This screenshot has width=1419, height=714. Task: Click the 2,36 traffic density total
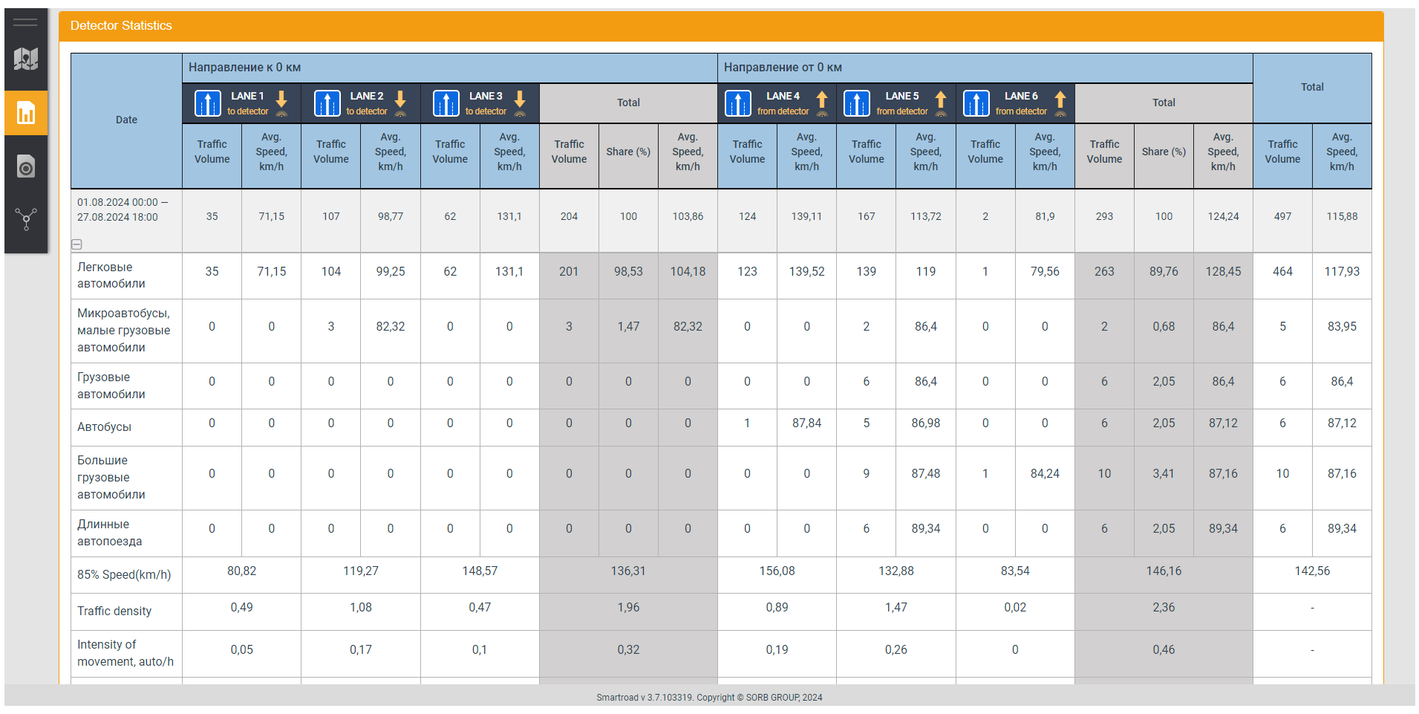pos(1164,608)
